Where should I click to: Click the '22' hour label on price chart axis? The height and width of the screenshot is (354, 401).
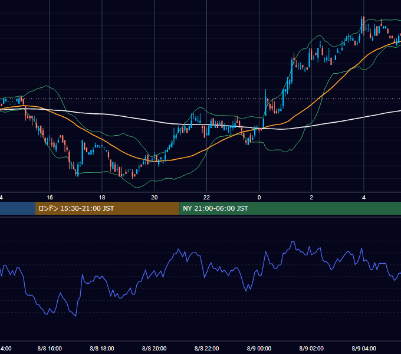[x=206, y=198]
